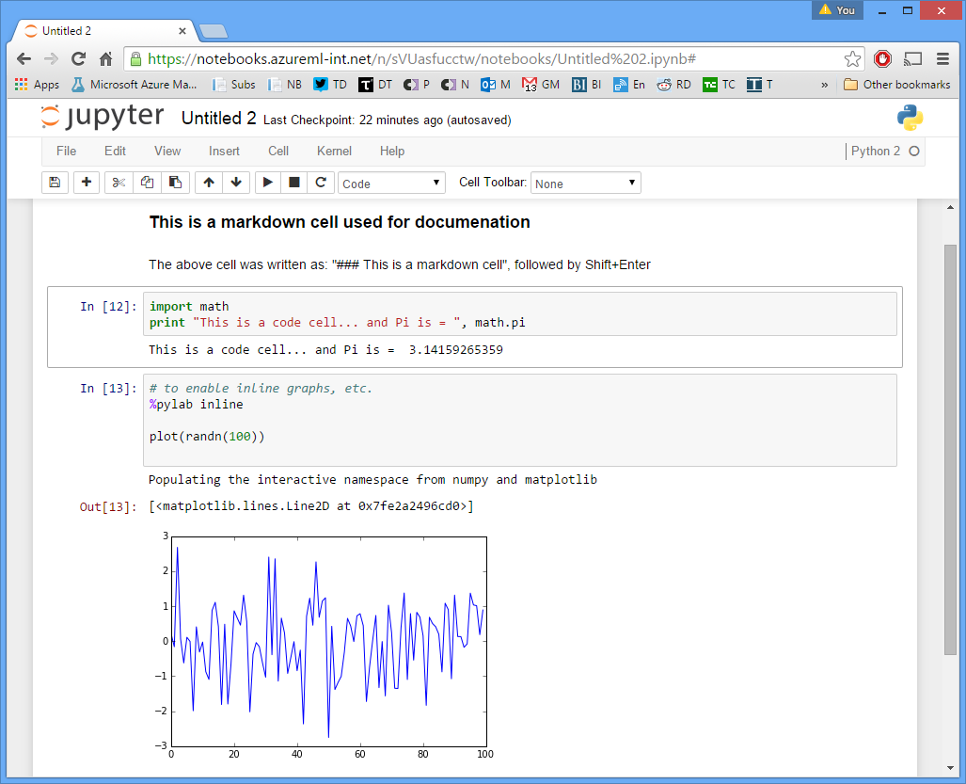The image size is (966, 784).
Task: Stop the running kernel
Action: point(293,182)
